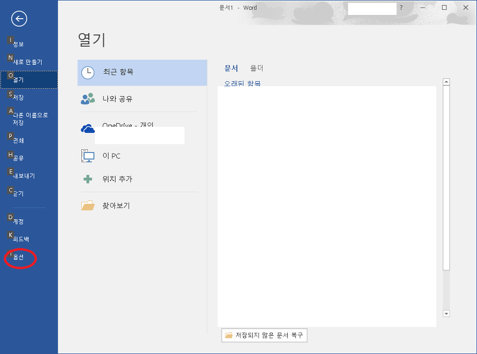Click the computer icon for 이 PC

point(87,155)
